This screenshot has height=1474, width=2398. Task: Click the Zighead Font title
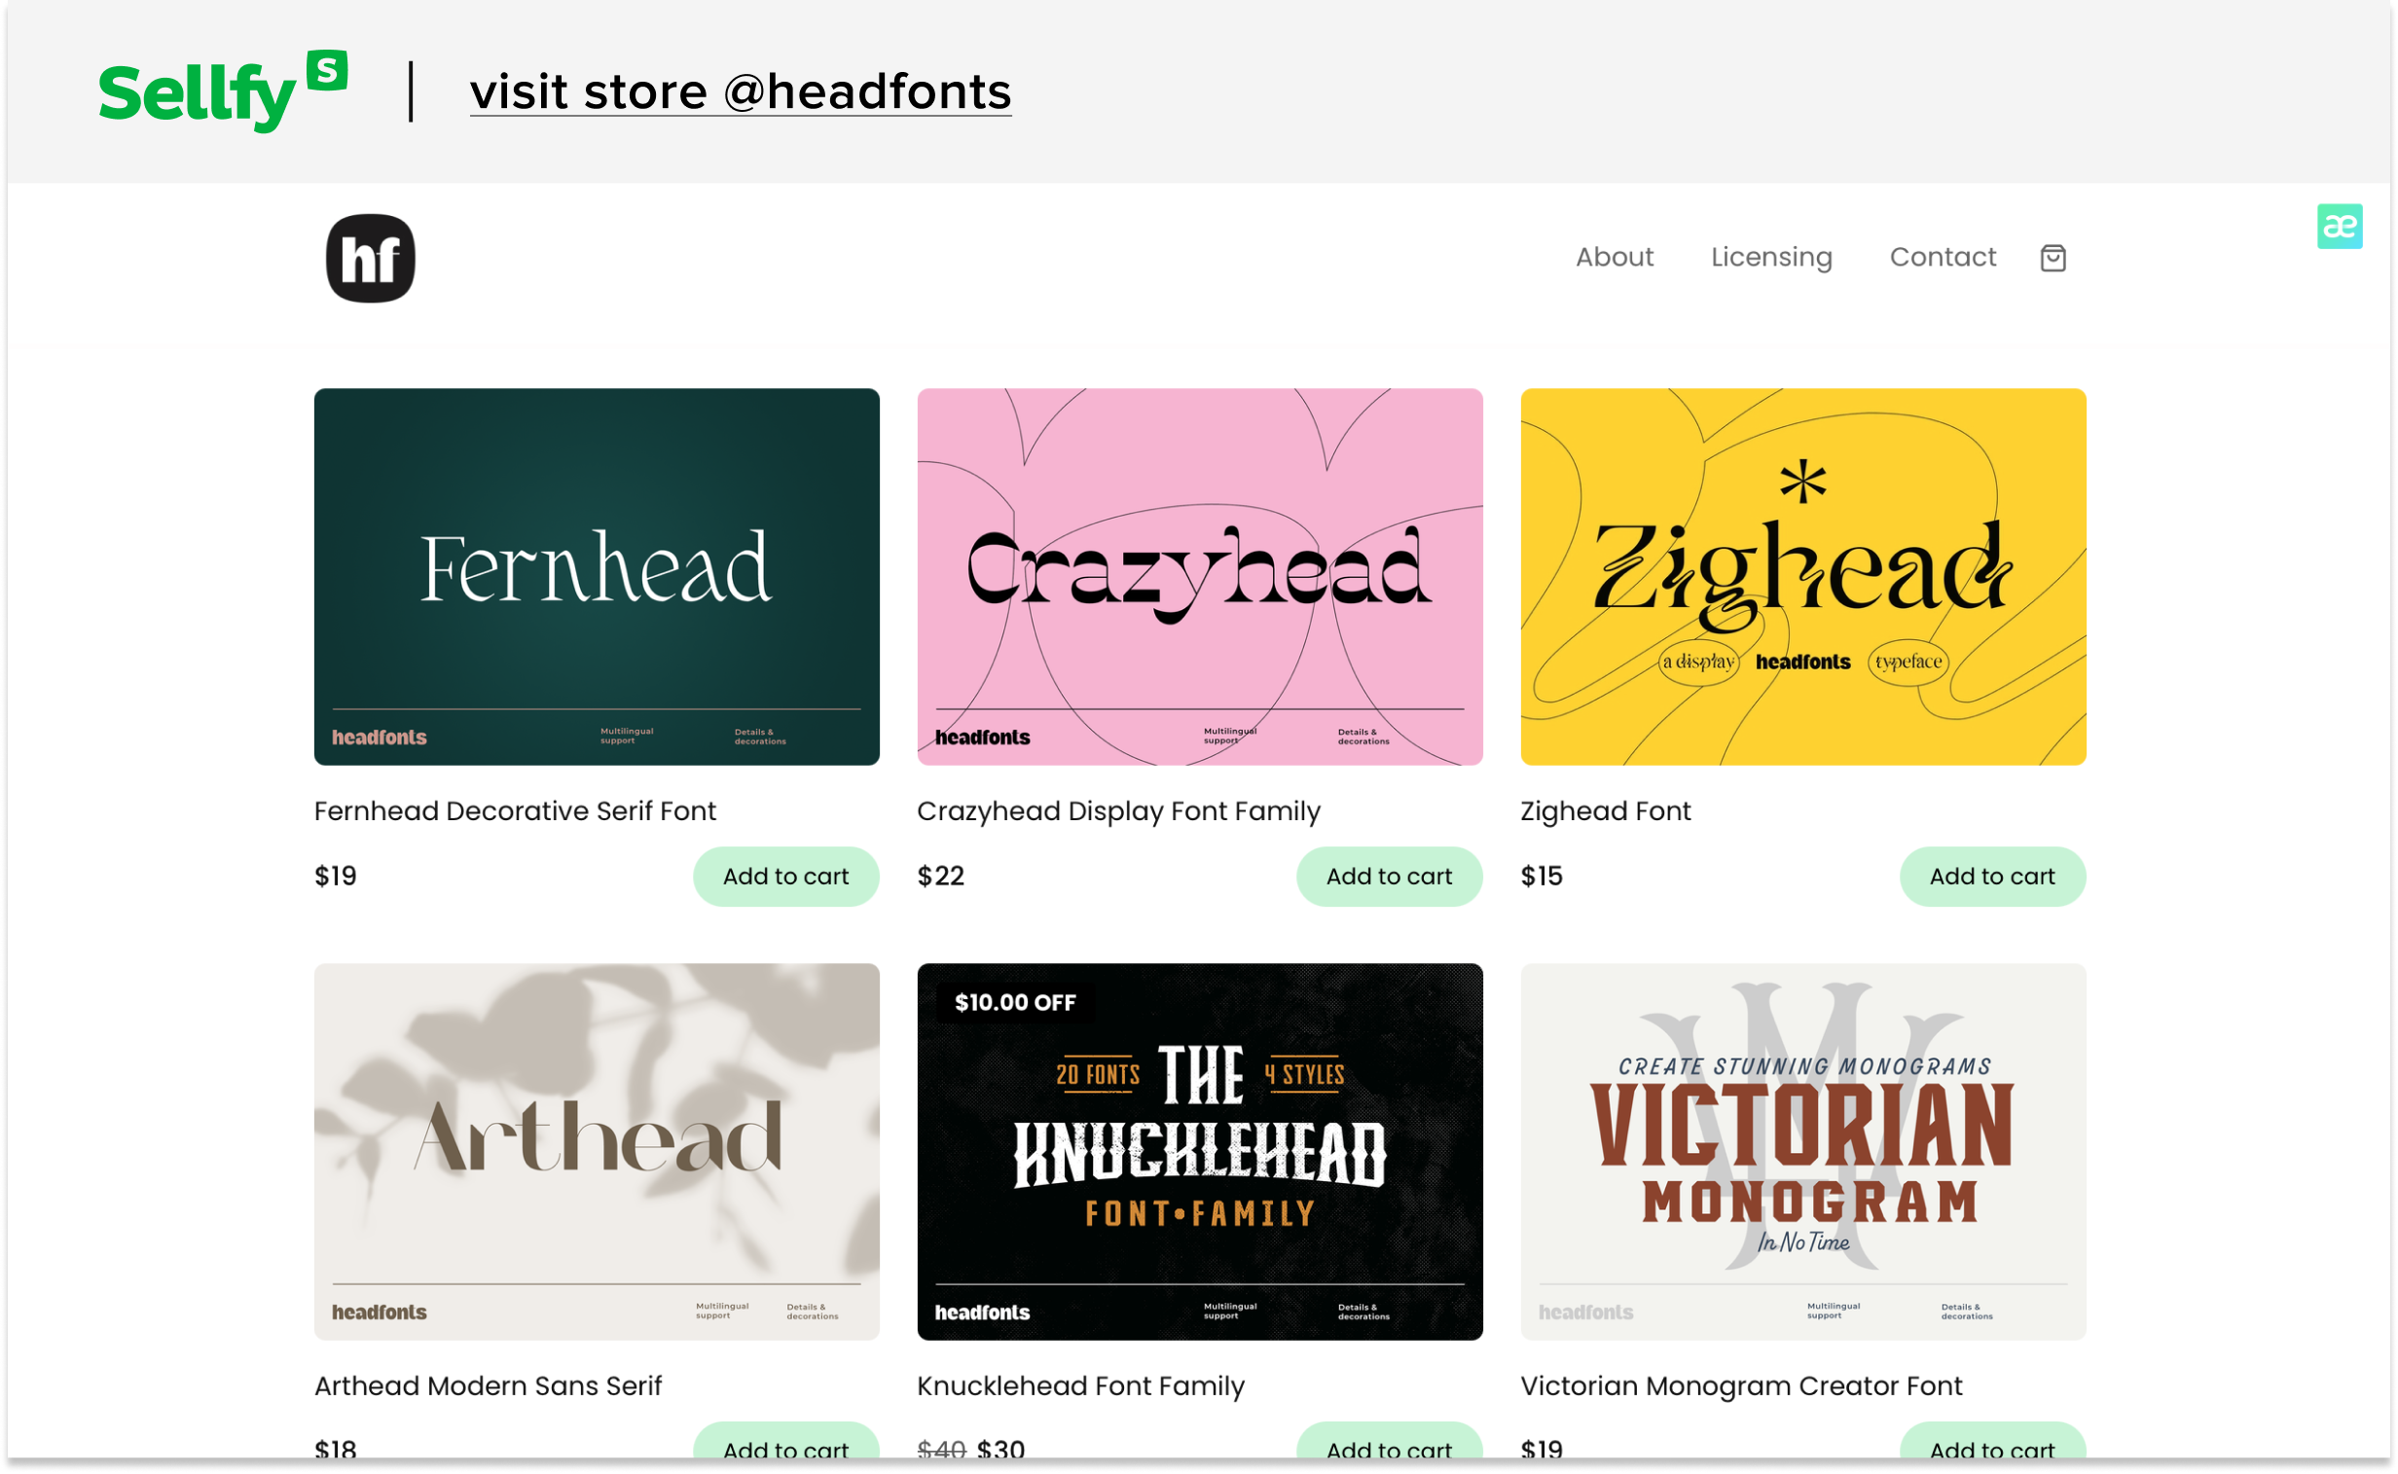[x=1605, y=811]
